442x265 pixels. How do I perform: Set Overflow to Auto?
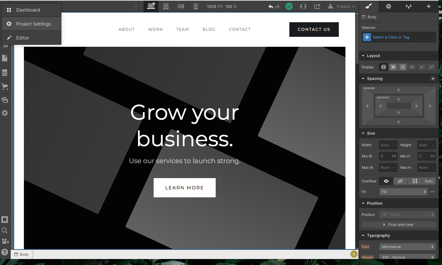point(429,181)
